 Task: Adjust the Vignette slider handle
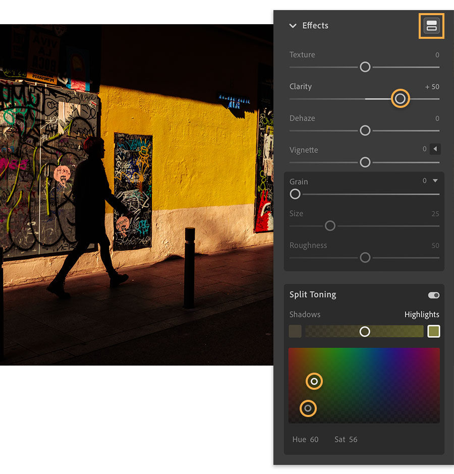pos(365,162)
